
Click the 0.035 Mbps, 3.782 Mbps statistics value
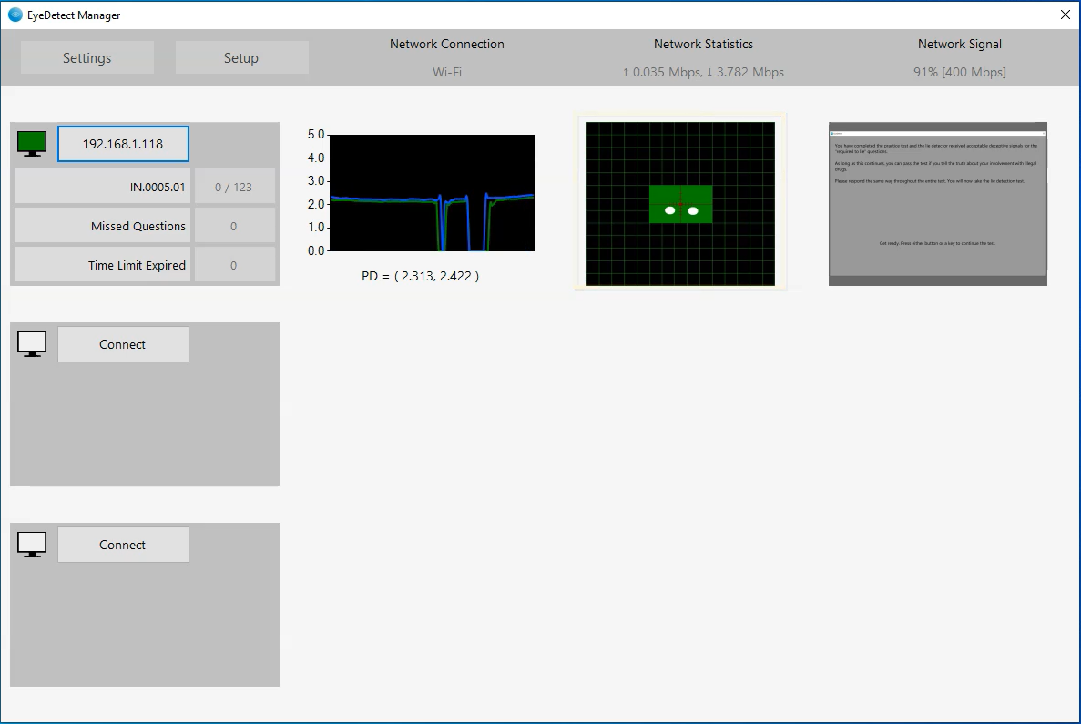(x=703, y=72)
